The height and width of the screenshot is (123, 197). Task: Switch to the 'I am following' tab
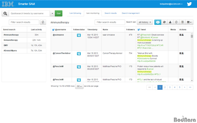pyautogui.click(x=75, y=13)
